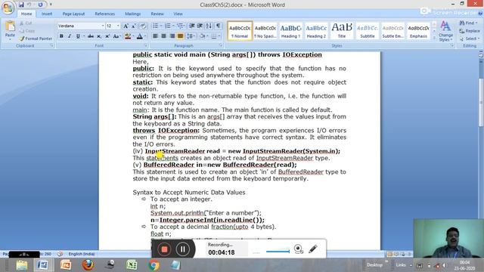
Task: Increase paragraph indent
Action: click(200, 26)
